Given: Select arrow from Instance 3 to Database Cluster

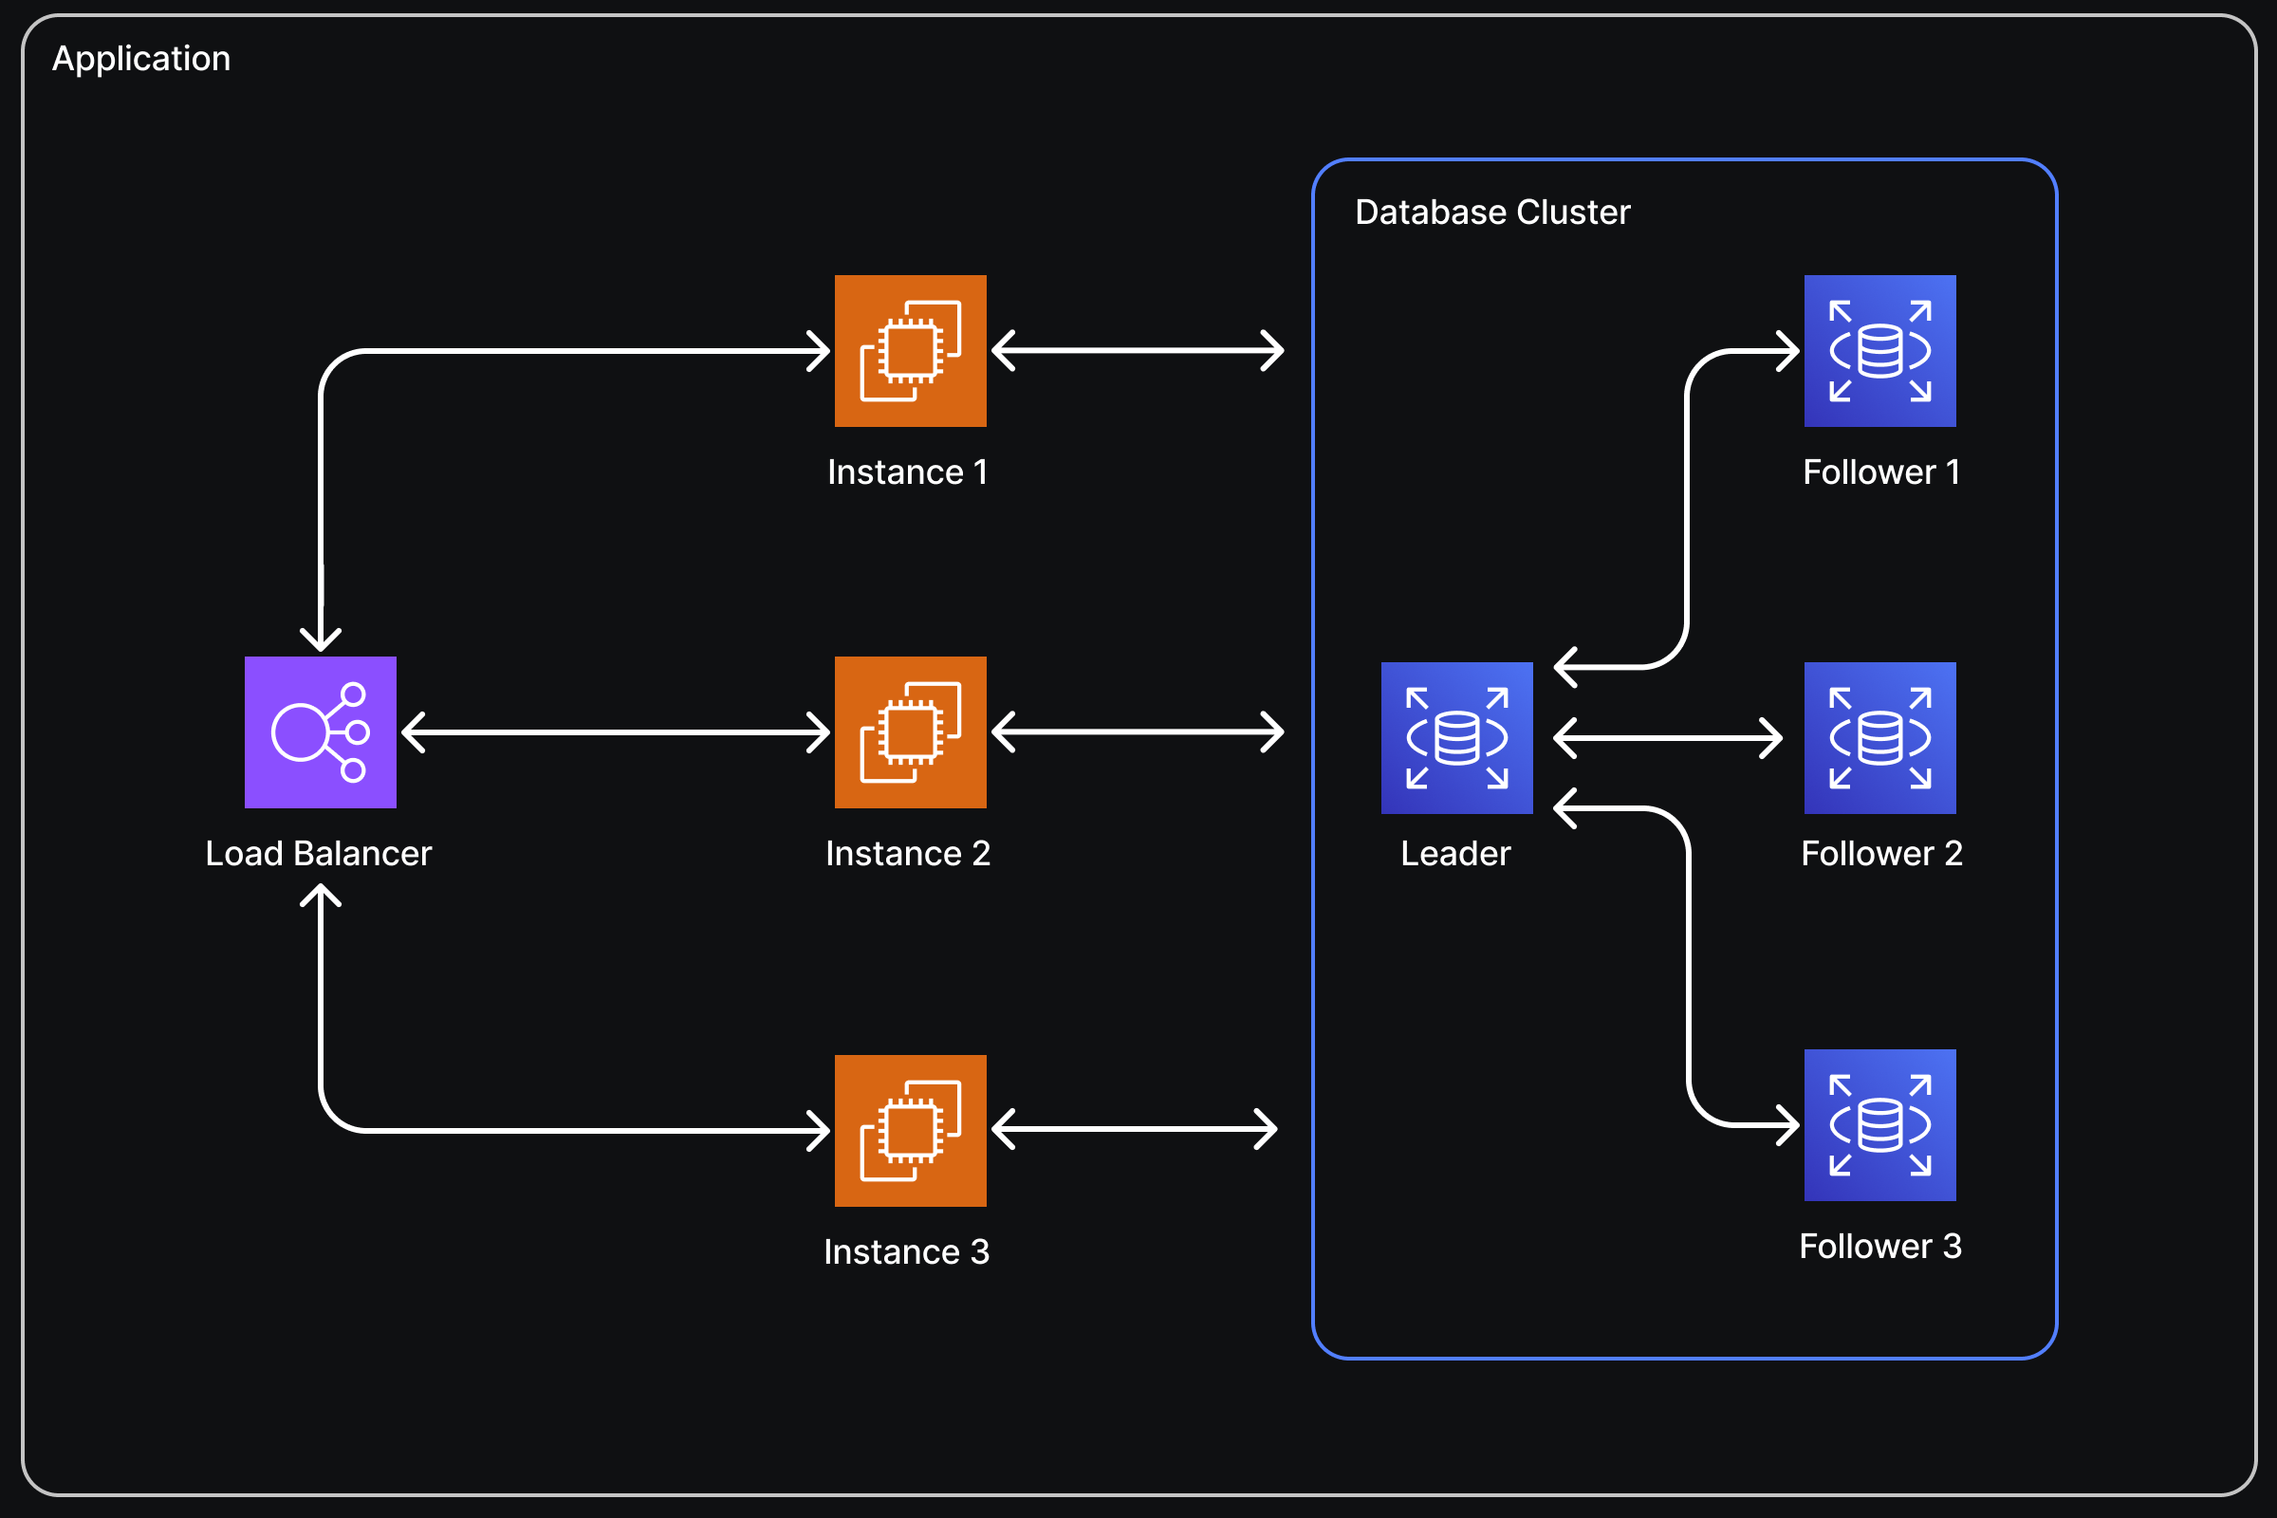Looking at the screenshot, I should (x=1135, y=1129).
